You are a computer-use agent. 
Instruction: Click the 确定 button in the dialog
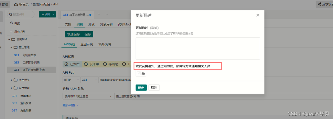(x=141, y=88)
